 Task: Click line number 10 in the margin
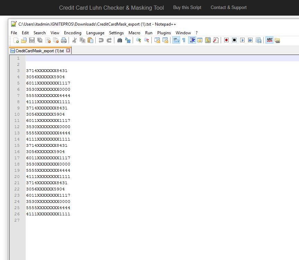pos(17,114)
